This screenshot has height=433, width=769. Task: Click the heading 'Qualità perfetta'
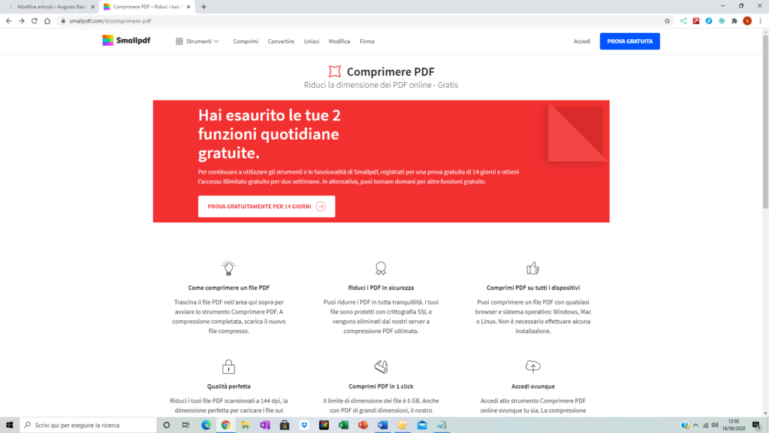click(x=228, y=386)
